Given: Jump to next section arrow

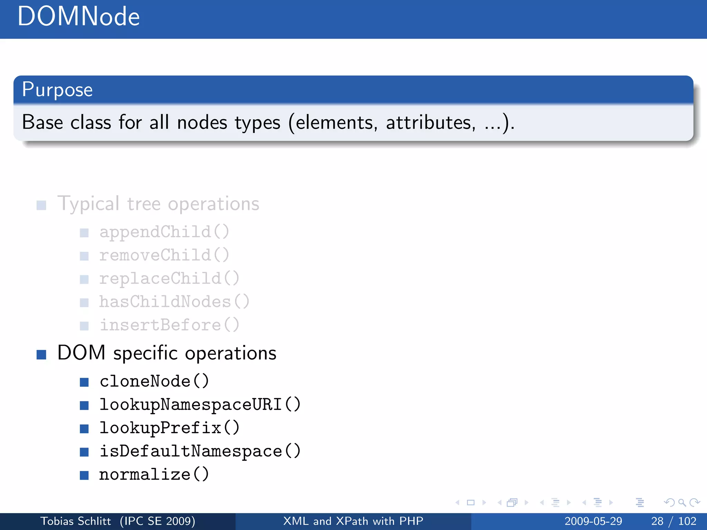Looking at the screenshot, I should 611,503.
